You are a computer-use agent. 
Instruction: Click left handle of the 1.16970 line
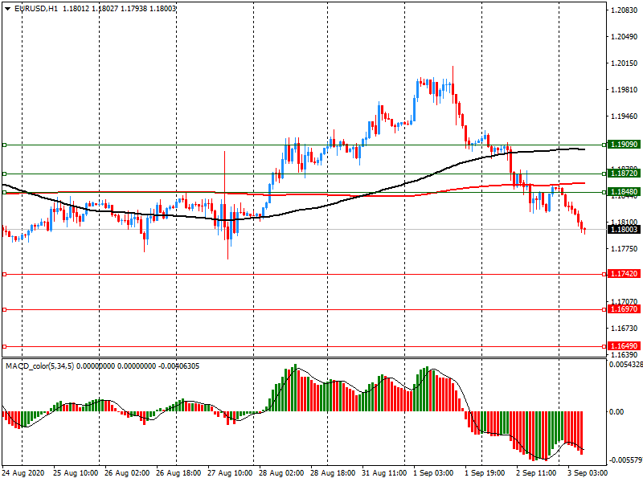(x=4, y=309)
